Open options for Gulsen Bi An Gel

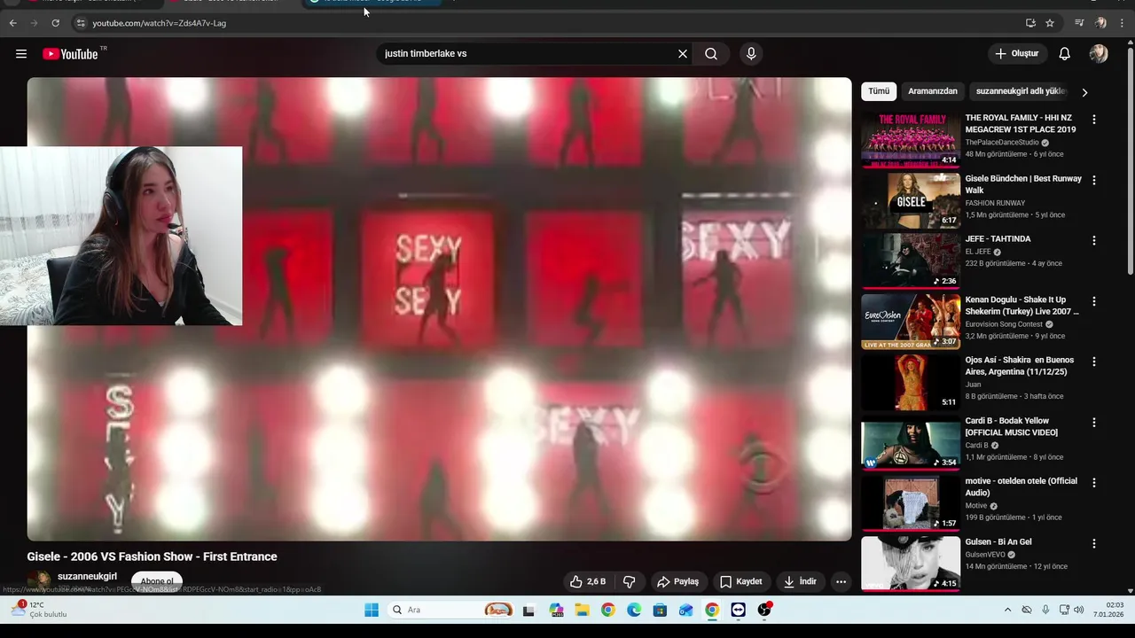(x=1094, y=544)
